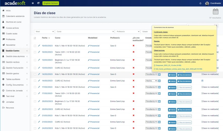The image size is (223, 131).
Task: Open notifications bell icon
Action: pos(200,3)
